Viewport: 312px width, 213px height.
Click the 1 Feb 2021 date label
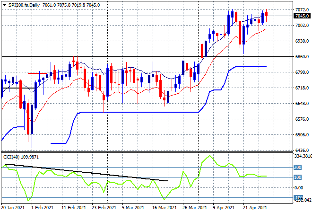(42, 208)
